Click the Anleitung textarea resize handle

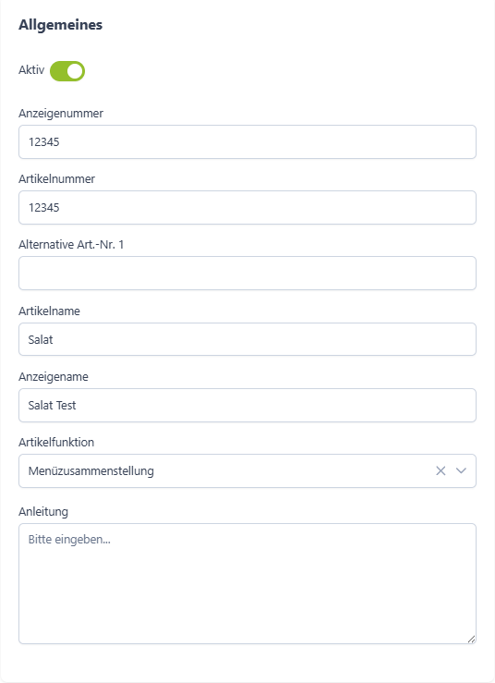[x=472, y=639]
